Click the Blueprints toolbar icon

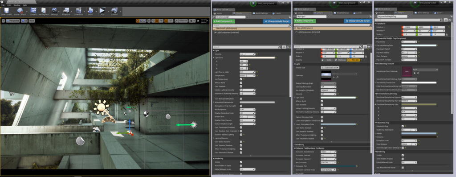(66, 11)
